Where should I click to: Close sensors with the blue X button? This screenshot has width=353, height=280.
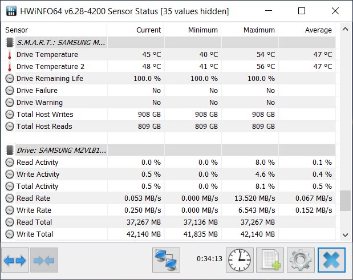[x=331, y=260]
